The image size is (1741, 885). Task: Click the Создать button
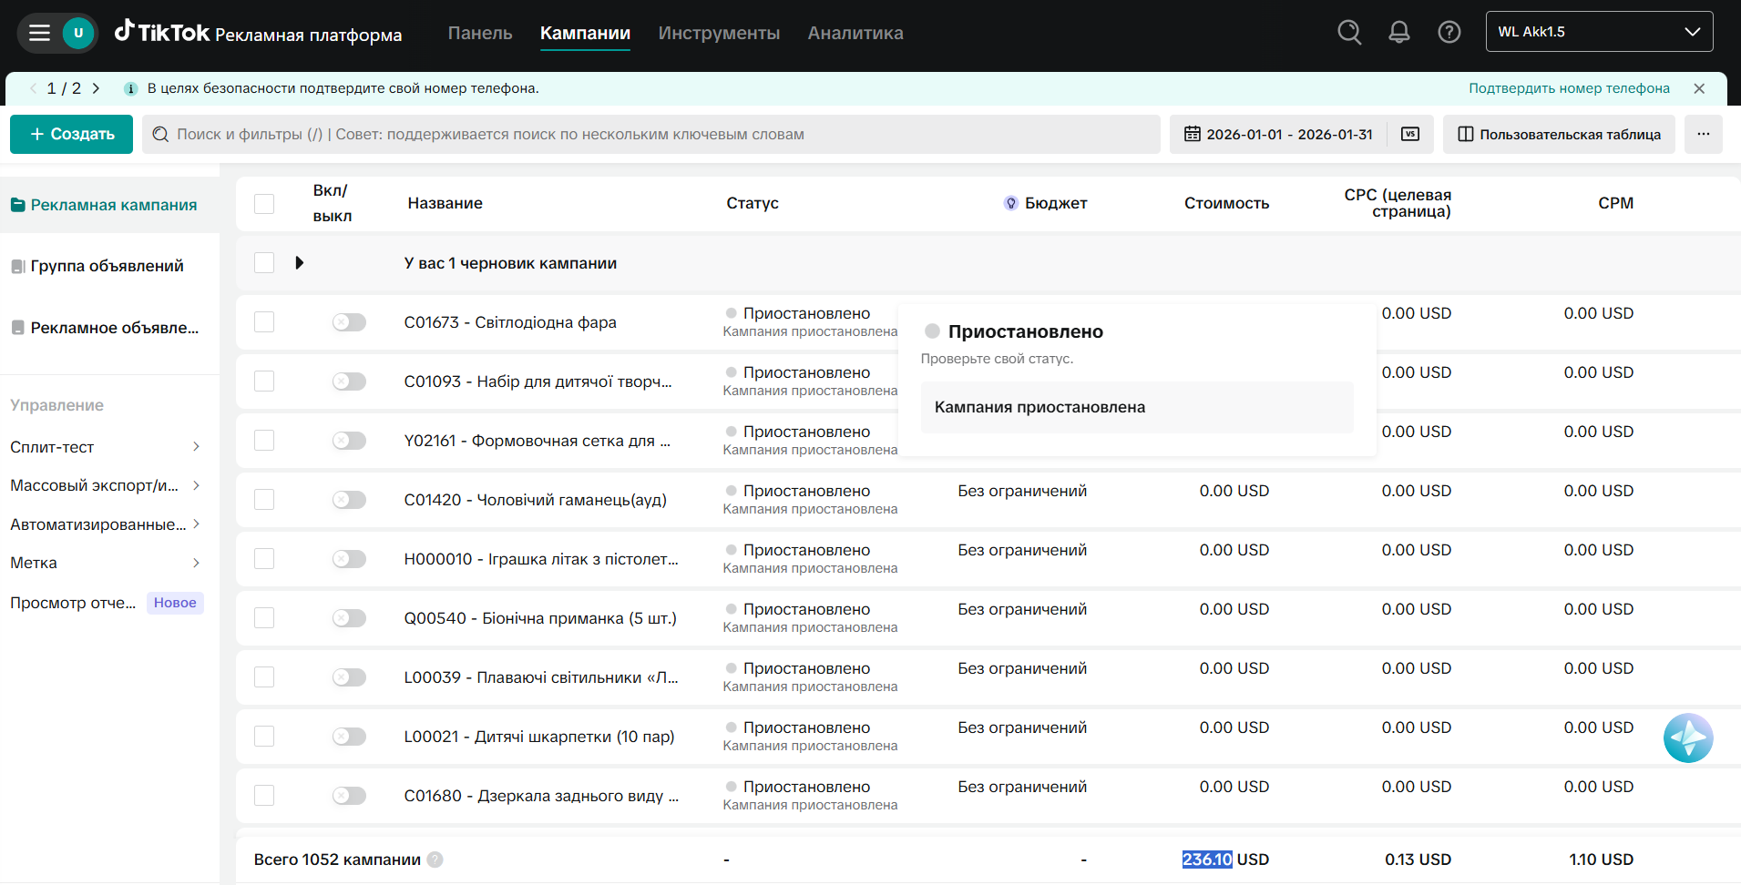(x=71, y=135)
